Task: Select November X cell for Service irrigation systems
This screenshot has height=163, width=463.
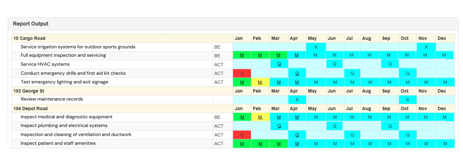Action: [x=426, y=47]
